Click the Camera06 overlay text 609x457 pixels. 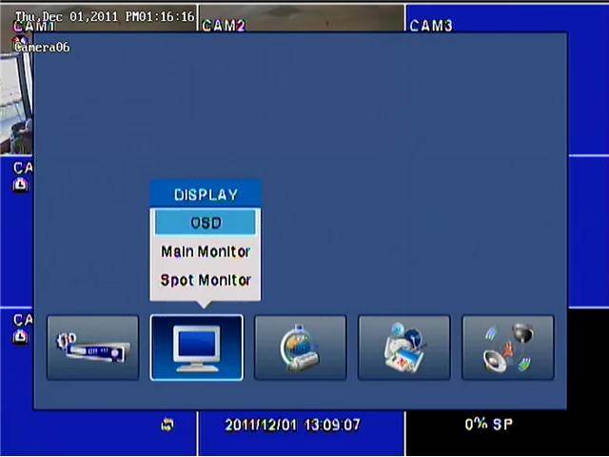pyautogui.click(x=42, y=48)
